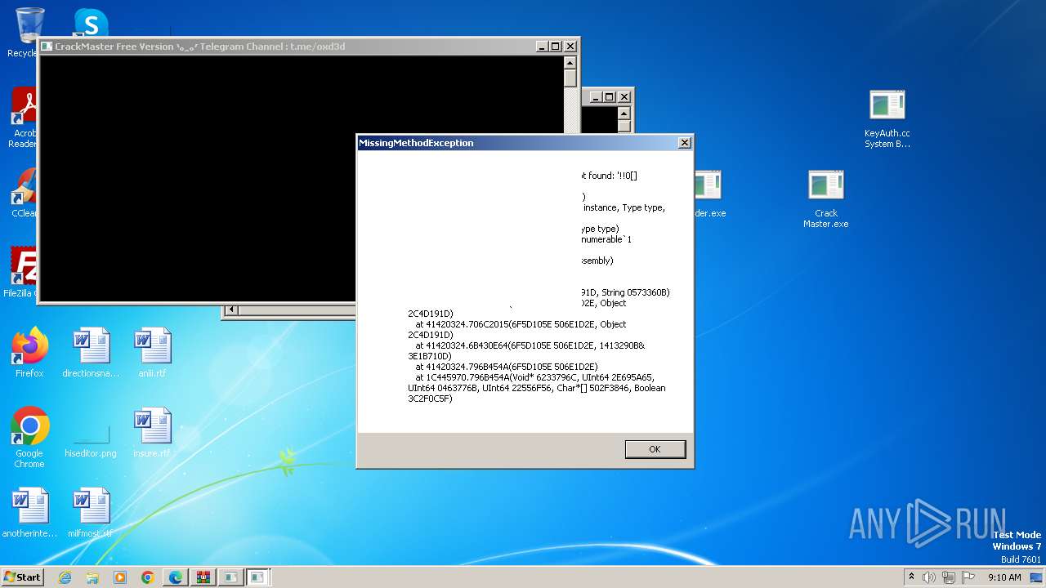Show hidden icons in the system tray
The width and height of the screenshot is (1046, 588).
(x=911, y=577)
